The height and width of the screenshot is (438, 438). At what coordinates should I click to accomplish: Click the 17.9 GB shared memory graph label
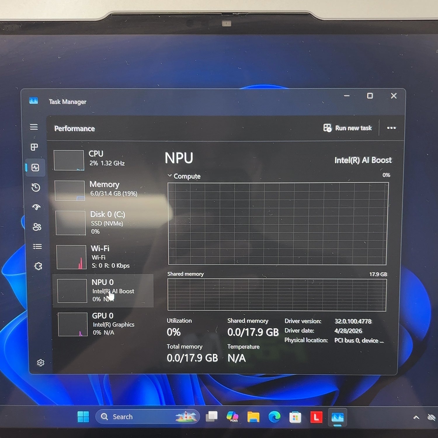[x=378, y=274]
